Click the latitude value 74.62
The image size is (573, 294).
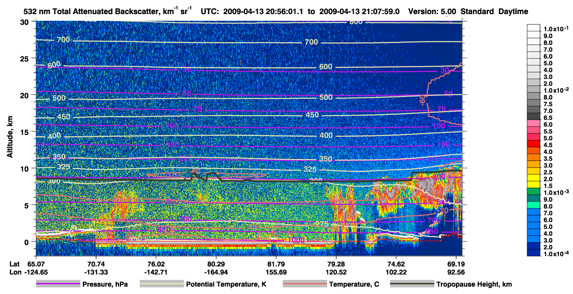click(x=396, y=264)
